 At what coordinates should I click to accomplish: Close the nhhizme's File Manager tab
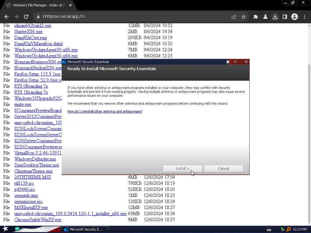click(70, 5)
